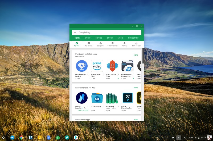
Task: Open the Niagara Launcher app icon
Action: (82, 98)
